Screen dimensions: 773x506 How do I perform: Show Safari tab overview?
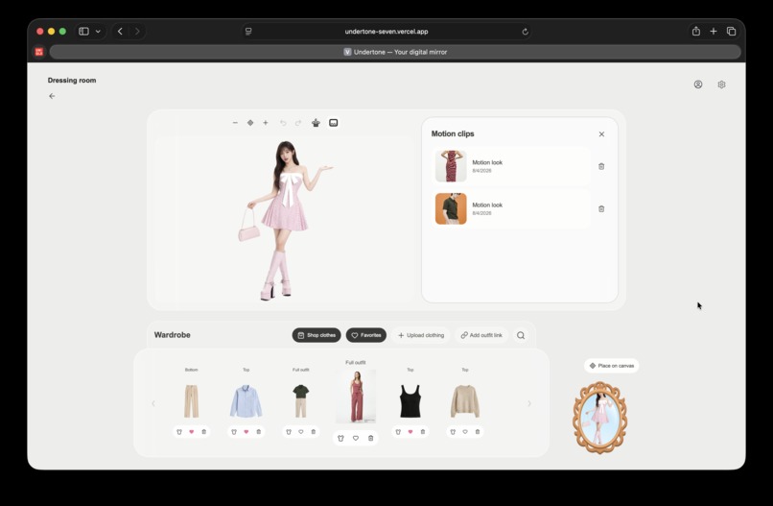click(731, 32)
